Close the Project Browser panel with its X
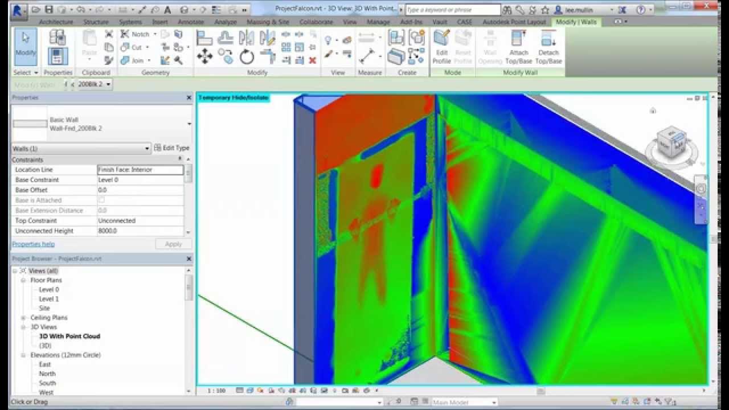This screenshot has width=729, height=410. click(189, 259)
